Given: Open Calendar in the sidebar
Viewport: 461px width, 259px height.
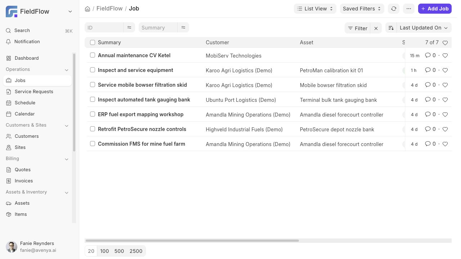Looking at the screenshot, I should pos(37,114).
